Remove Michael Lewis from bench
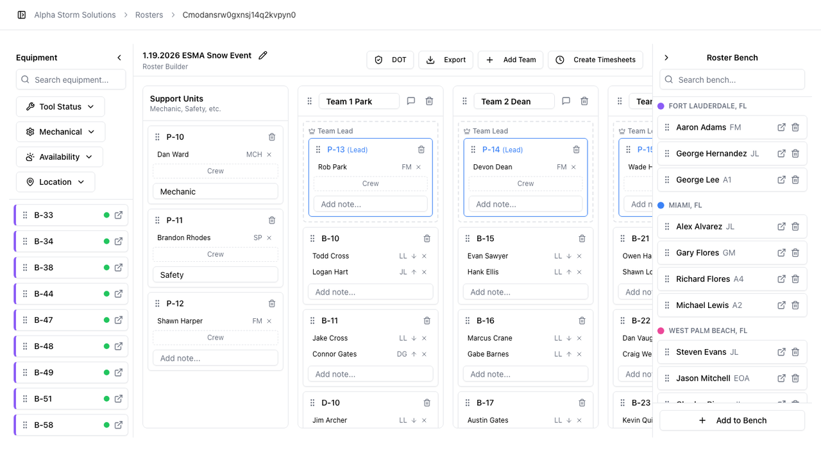821x462 pixels. click(795, 305)
